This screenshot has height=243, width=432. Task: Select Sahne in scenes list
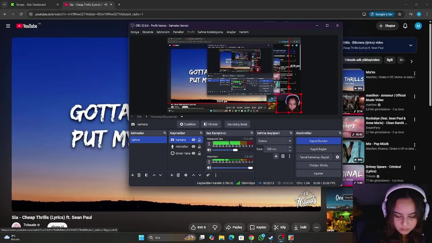click(x=148, y=140)
